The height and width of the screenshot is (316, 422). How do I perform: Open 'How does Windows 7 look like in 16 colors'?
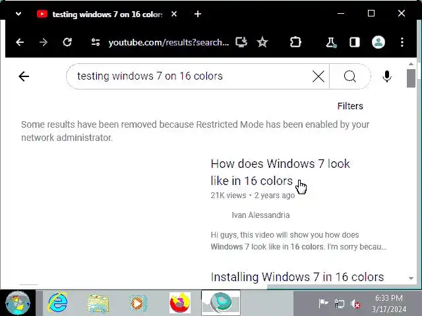coord(280,172)
